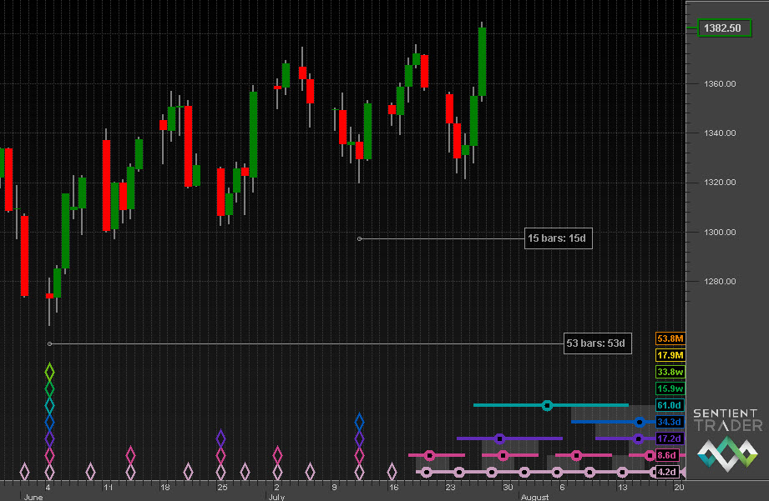Select the 61.0d teal cycle label
This screenshot has width=769, height=501.
[670, 405]
